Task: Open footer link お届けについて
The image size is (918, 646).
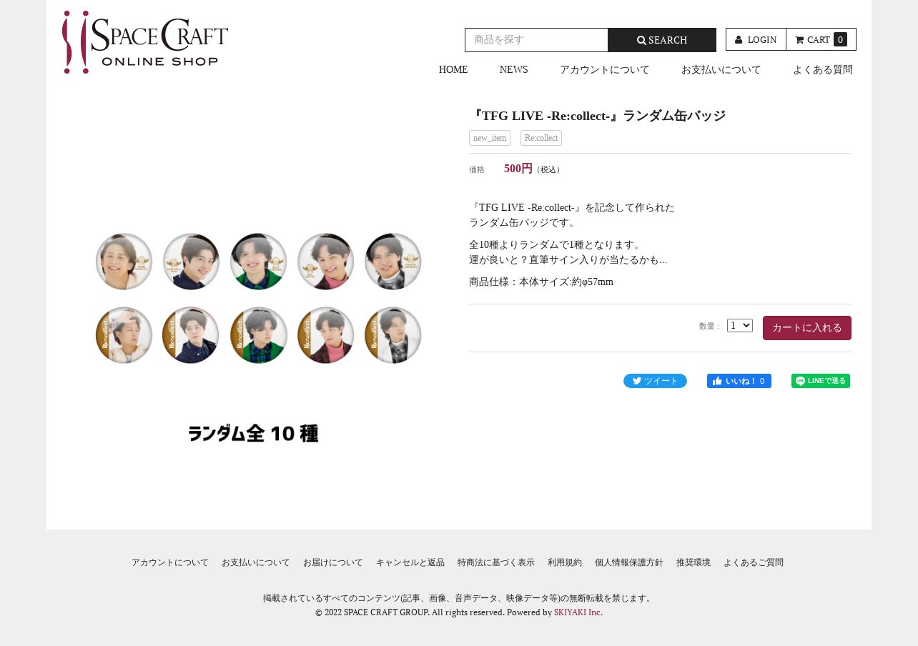Action: pyautogui.click(x=333, y=562)
